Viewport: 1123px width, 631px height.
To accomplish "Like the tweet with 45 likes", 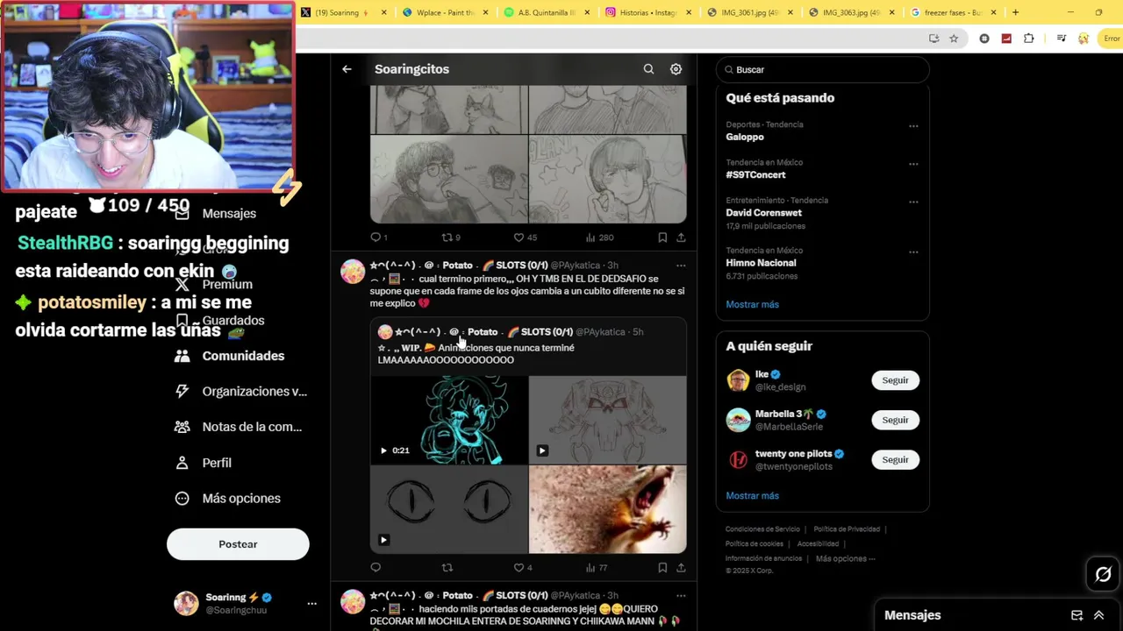I will click(526, 238).
